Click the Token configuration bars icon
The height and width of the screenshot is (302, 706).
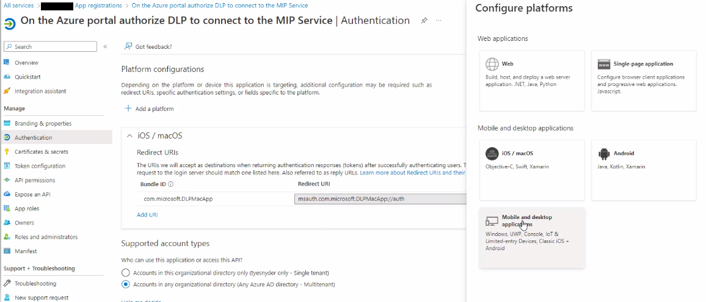(x=7, y=166)
